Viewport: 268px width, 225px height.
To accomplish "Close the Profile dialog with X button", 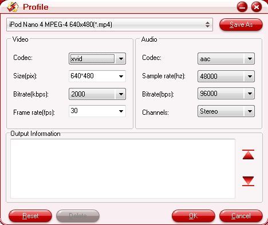I will [x=257, y=7].
